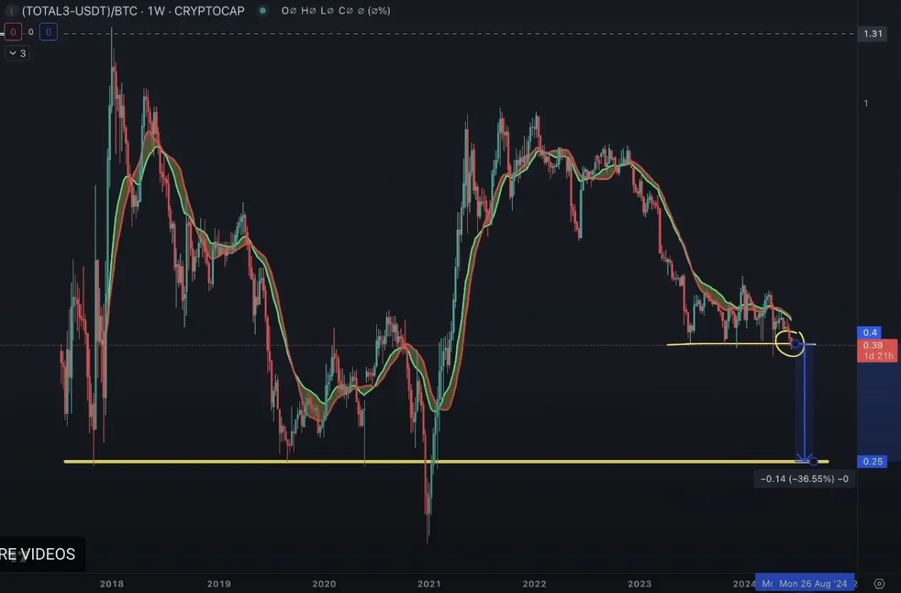Viewport: 901px width, 593px height.
Task: Click the 2021 label on time axis
Action: pos(429,584)
